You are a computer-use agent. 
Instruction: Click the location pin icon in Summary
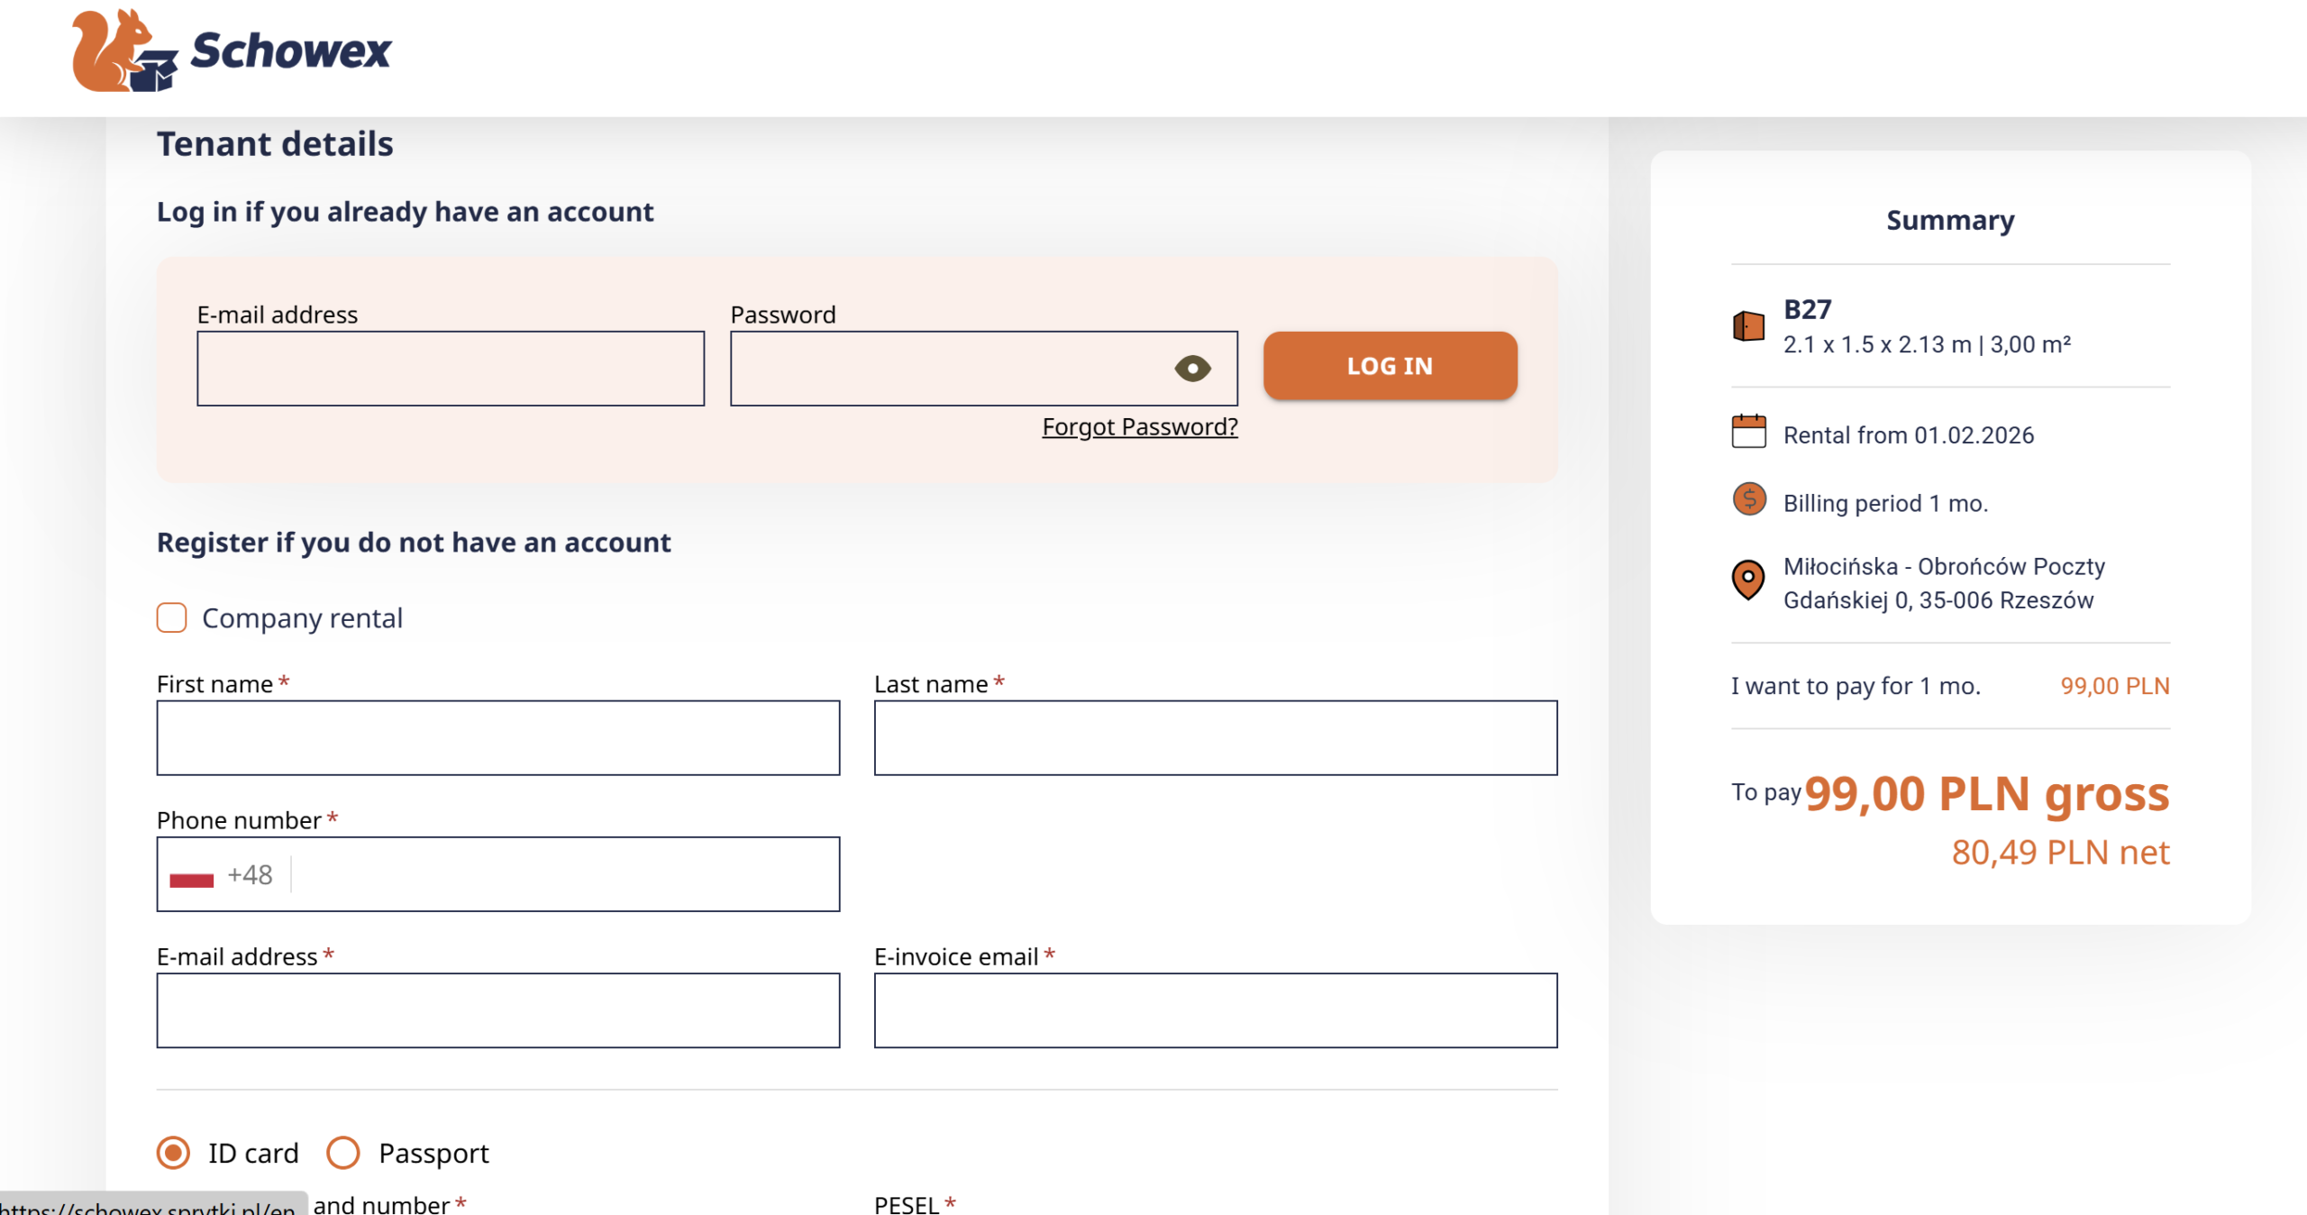[1747, 579]
